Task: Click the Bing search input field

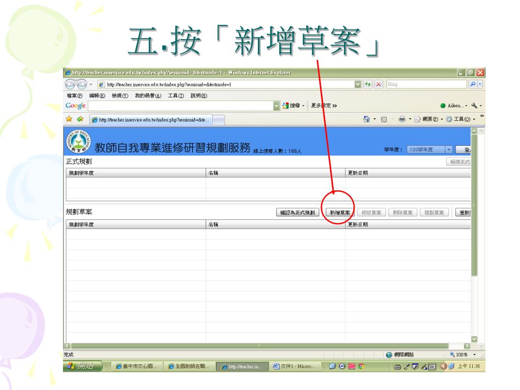Action: click(x=427, y=84)
